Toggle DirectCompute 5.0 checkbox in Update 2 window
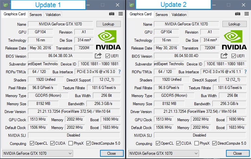This screenshot has width=251, height=159. click(x=214, y=143)
